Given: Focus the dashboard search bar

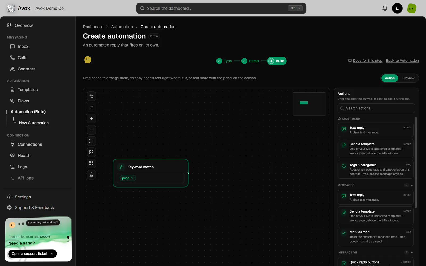Looking at the screenshot, I should point(221,8).
